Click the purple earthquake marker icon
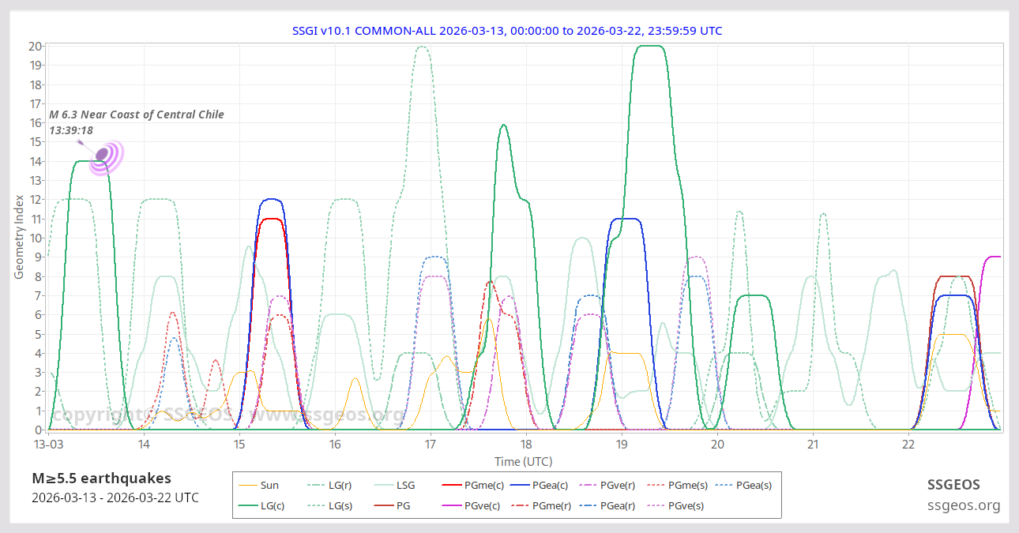The image size is (1019, 533). (103, 155)
